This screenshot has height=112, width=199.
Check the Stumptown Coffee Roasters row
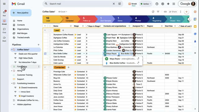[x=50, y=35]
